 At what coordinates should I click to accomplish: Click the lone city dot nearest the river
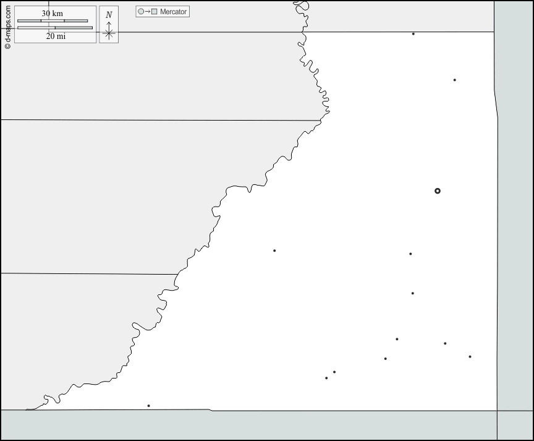274,250
